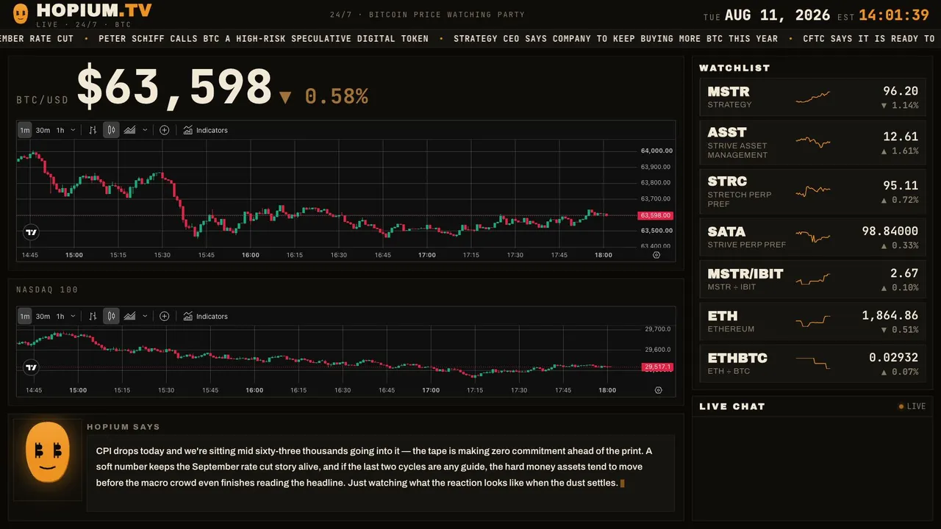Switch Nasdaq 100 chart to 1m interval
The height and width of the screenshot is (529, 941).
tap(25, 316)
